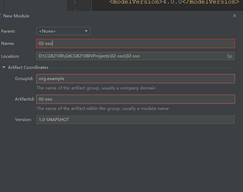The image size is (243, 192).
Task: Click the Artifact Coordinates heading text
Action: tap(28, 67)
